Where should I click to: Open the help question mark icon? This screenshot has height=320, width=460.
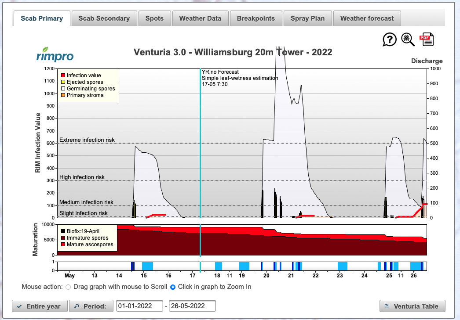(x=390, y=40)
